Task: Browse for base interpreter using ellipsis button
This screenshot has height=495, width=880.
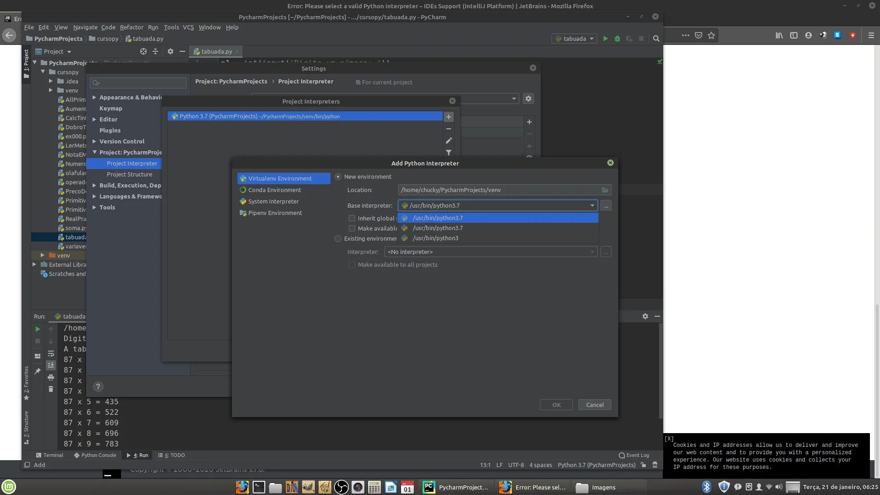Action: coord(606,206)
